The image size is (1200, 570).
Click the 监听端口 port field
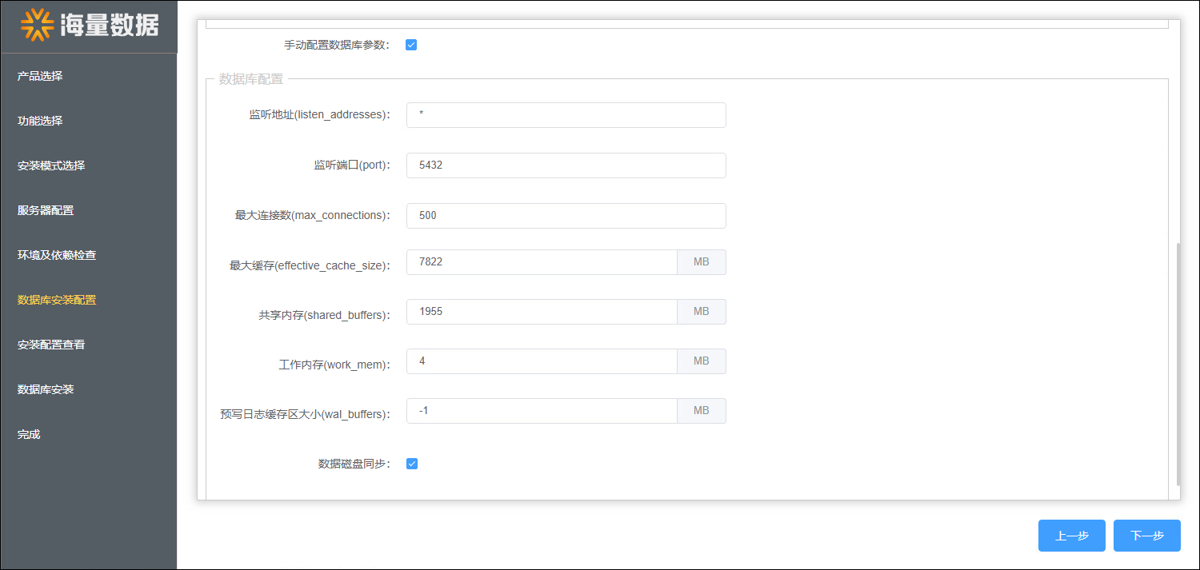coord(566,165)
